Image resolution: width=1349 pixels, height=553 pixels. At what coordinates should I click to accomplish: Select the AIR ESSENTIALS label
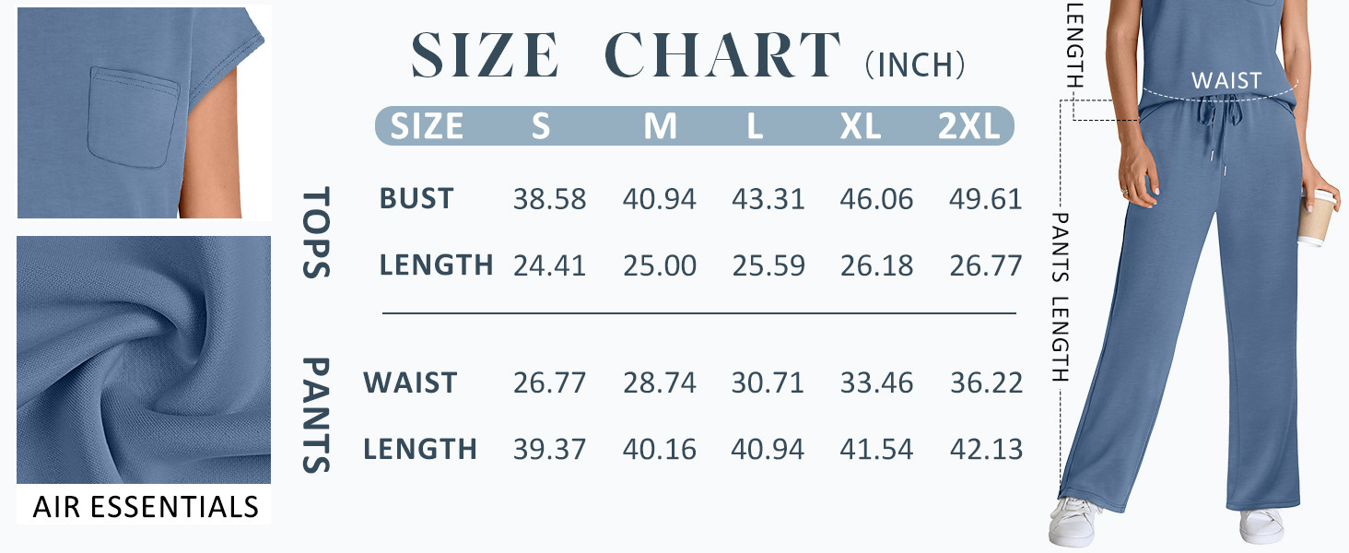tap(146, 507)
